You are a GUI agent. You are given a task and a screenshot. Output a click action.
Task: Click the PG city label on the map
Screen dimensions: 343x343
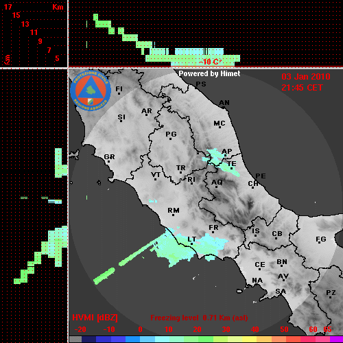[x=171, y=134]
